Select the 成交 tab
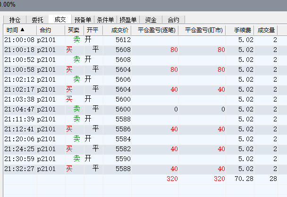This screenshot has width=287, height=197. [60, 19]
